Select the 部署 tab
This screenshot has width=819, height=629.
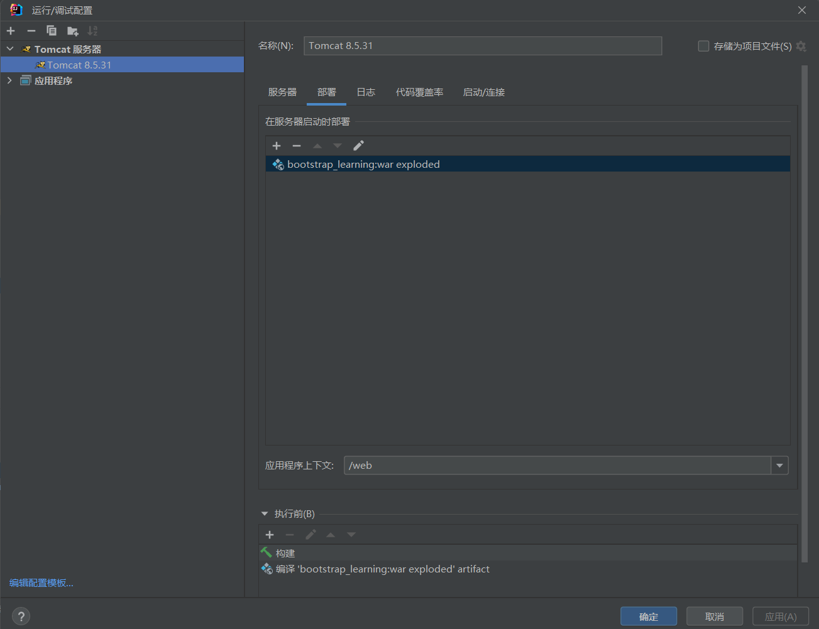[x=327, y=92]
